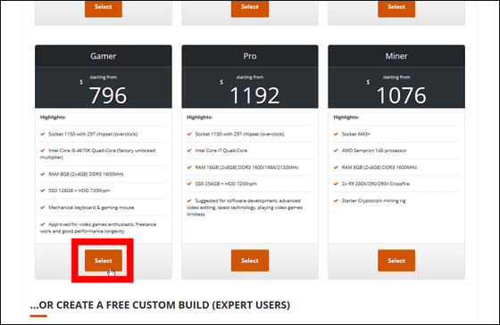Click checkmark next to RAM 16GB DDR3
Image resolution: width=500 pixels, height=325 pixels.
189,167
